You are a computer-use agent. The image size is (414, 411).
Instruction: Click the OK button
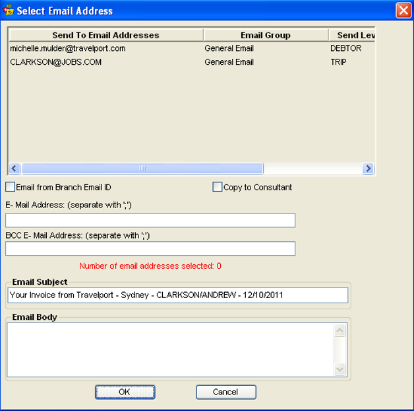tap(125, 392)
